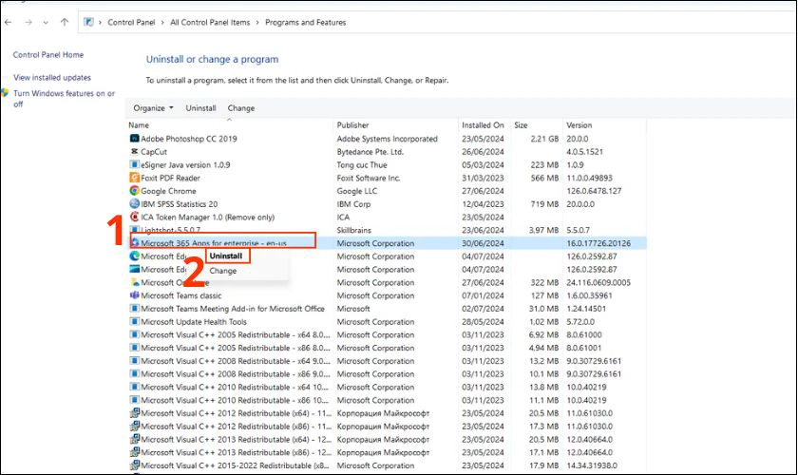Open Control Panel Home link
Viewport: 798px width, 475px height.
coord(48,55)
